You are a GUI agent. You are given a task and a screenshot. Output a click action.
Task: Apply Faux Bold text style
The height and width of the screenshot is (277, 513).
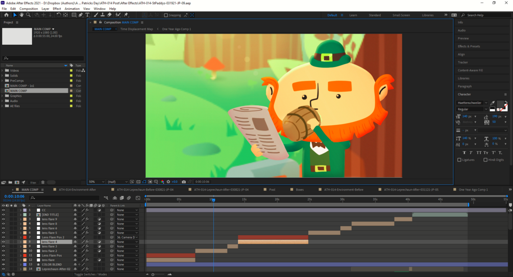pyautogui.click(x=464, y=153)
